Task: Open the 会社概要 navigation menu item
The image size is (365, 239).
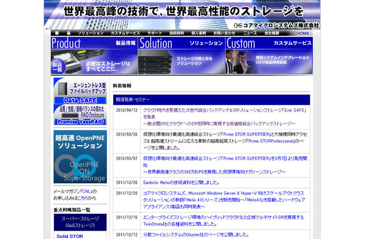Action: tap(272, 33)
